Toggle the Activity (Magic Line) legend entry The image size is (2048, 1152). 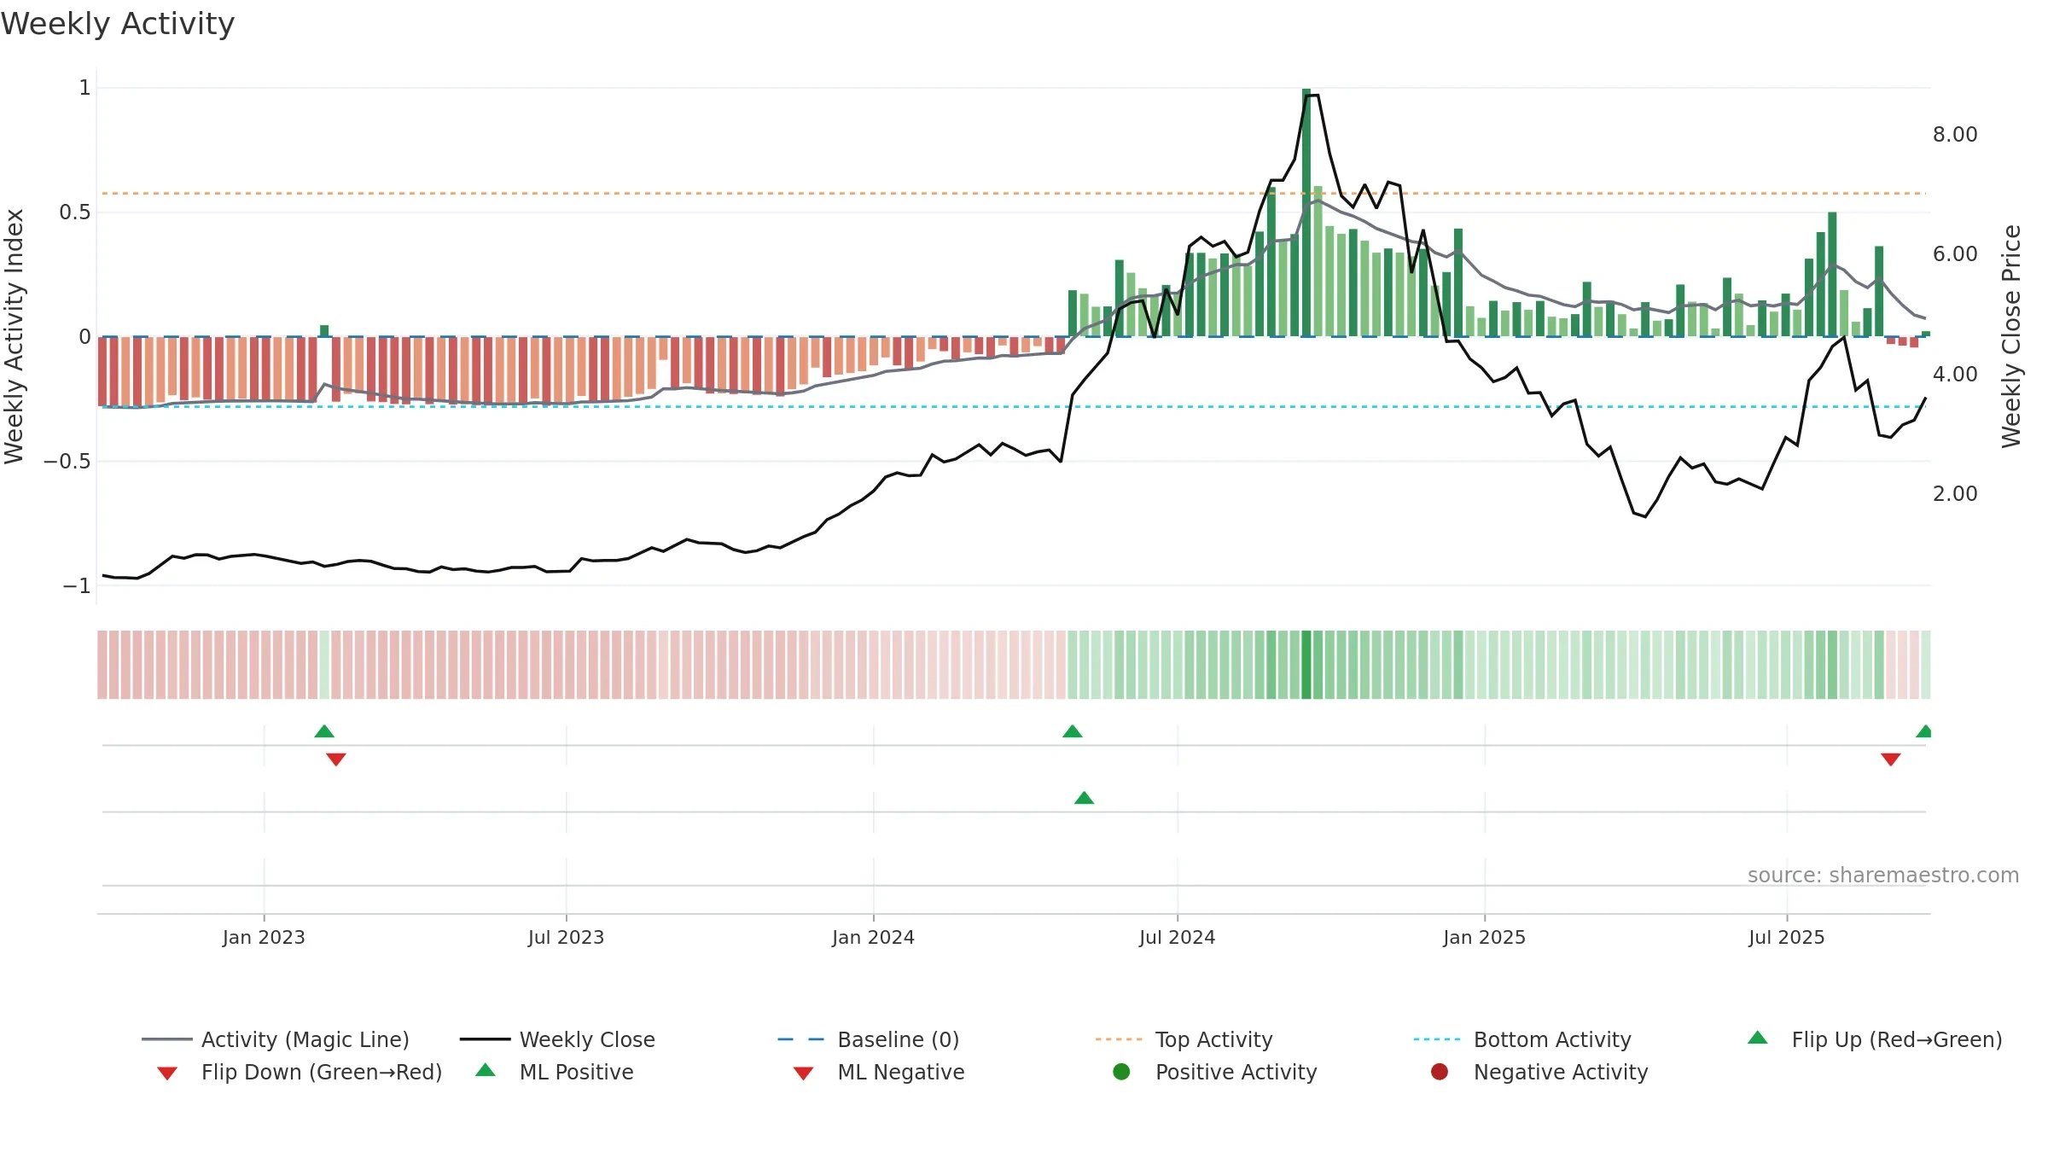276,1039
